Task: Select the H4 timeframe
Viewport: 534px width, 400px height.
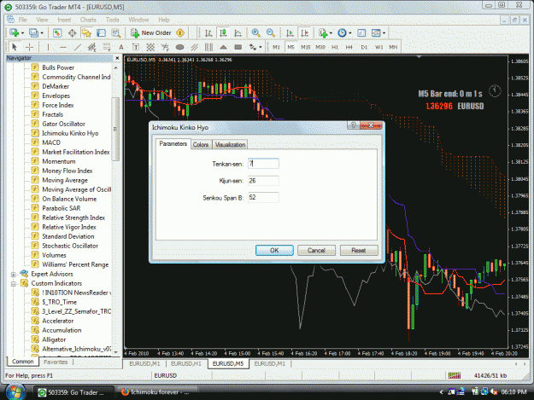Action: click(x=349, y=47)
